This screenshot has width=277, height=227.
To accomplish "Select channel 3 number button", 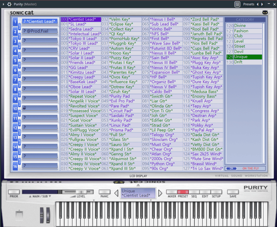I will point(15,41).
